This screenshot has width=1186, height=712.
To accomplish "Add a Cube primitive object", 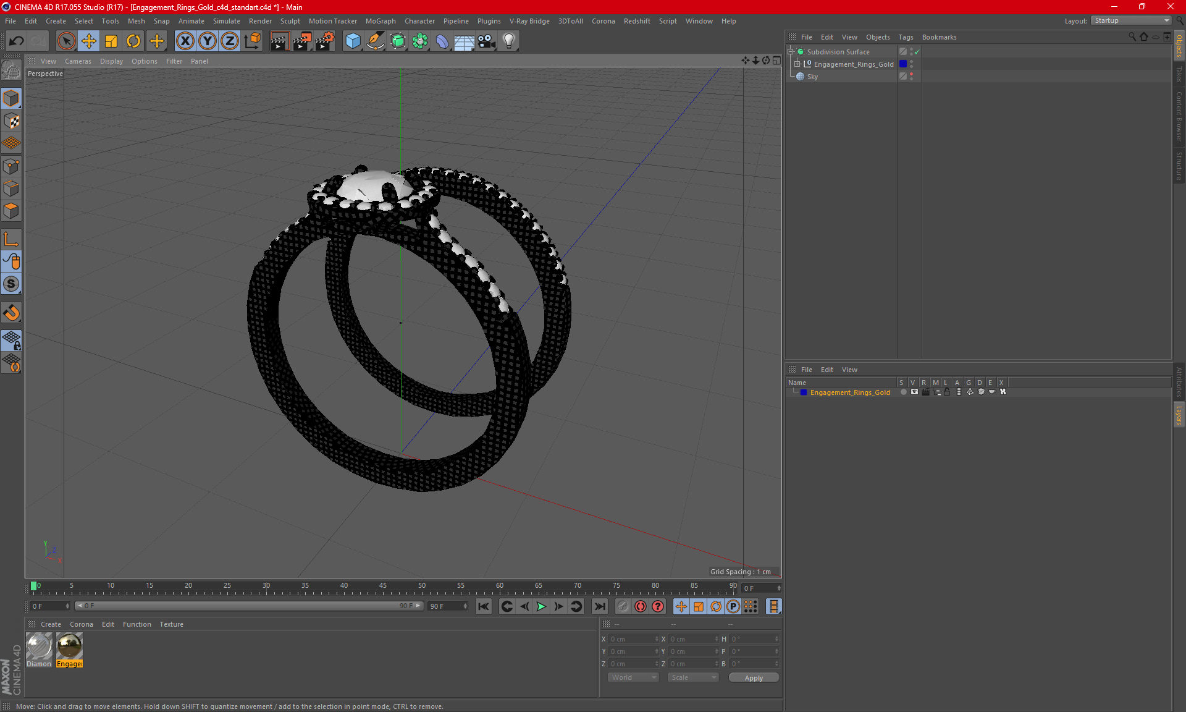I will click(353, 41).
